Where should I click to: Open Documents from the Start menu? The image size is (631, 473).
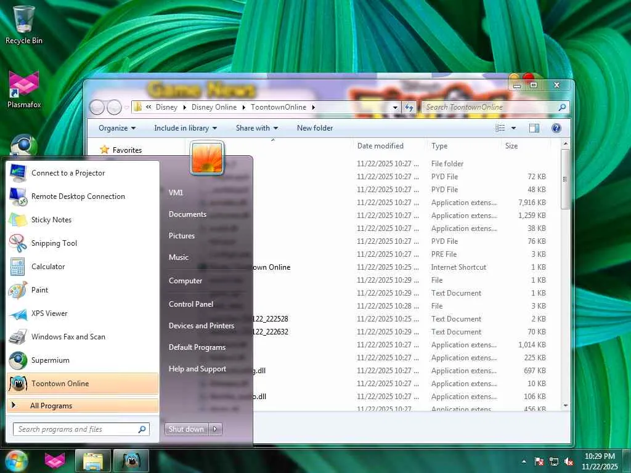(x=187, y=214)
